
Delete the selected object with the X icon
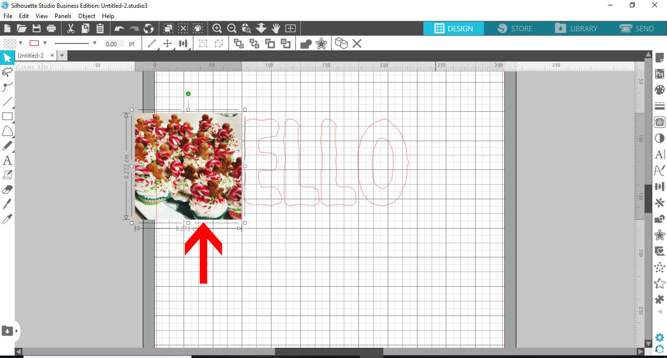click(357, 43)
